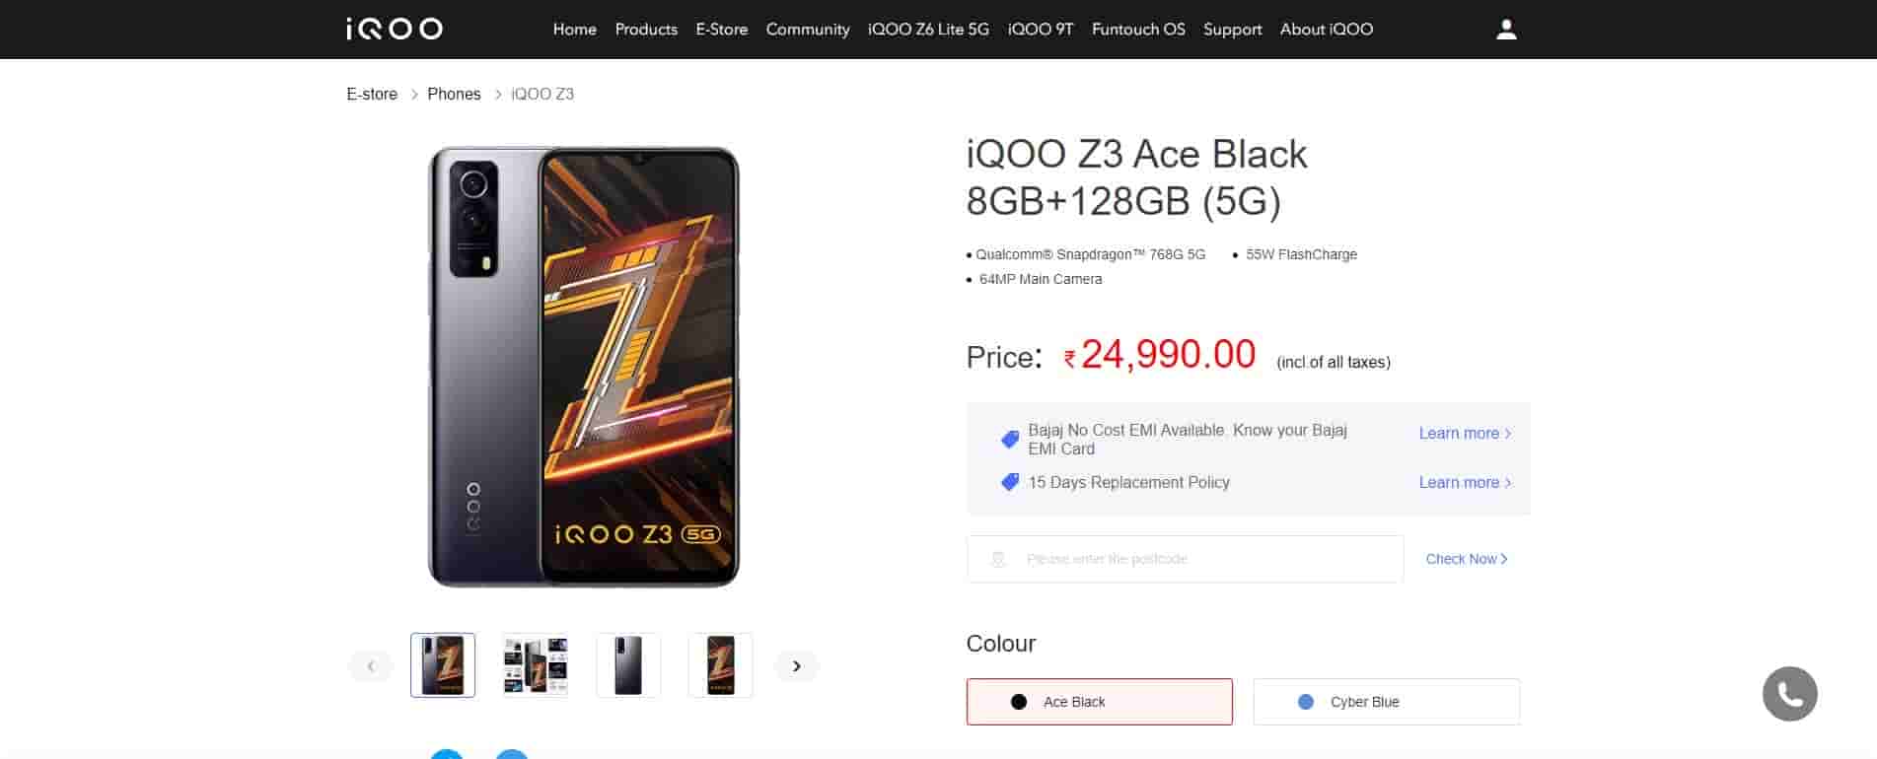This screenshot has width=1877, height=759.
Task: Click the iQOO logo in header
Action: pyautogui.click(x=395, y=30)
